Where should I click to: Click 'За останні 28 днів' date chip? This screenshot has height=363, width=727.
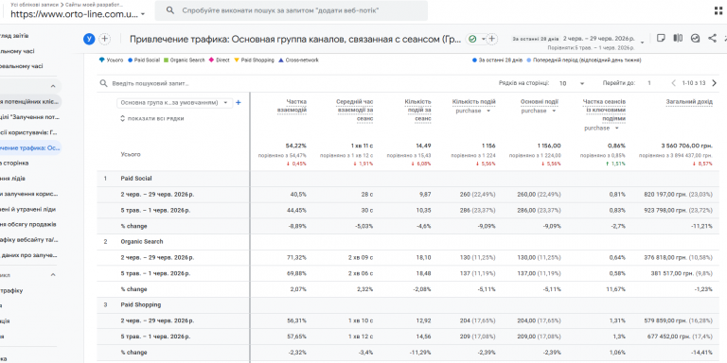536,40
